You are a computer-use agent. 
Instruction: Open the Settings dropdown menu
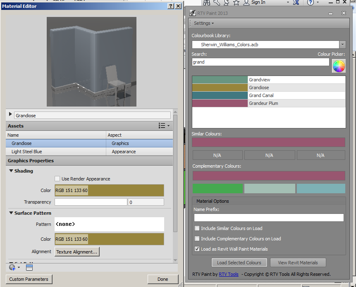204,23
